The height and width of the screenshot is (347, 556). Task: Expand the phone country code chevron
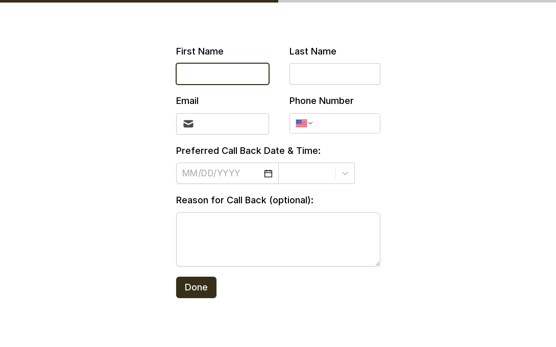click(310, 123)
